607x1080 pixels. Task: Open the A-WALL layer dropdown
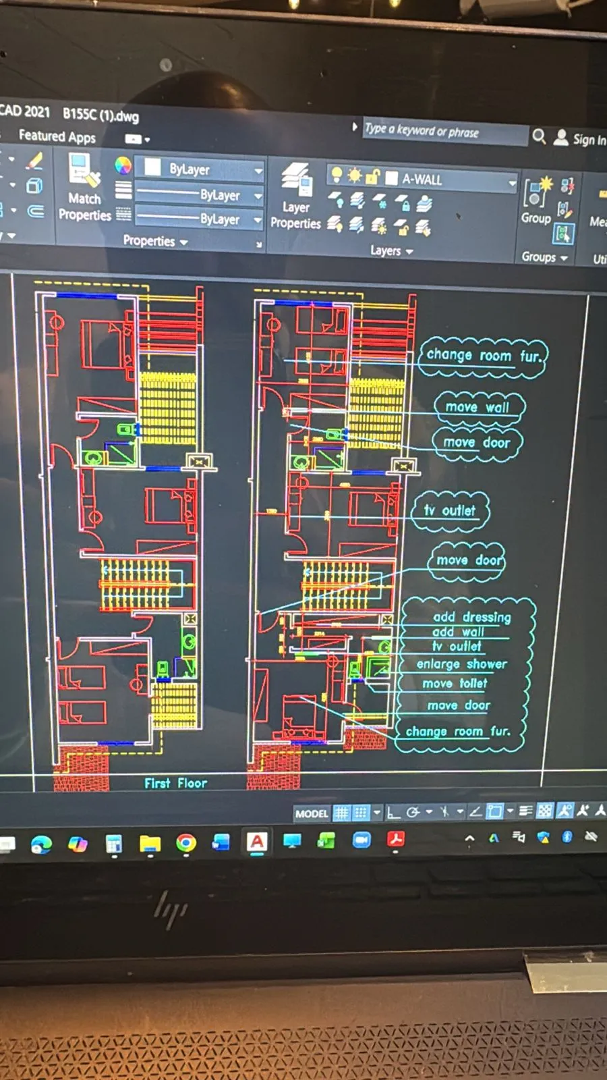pos(512,182)
